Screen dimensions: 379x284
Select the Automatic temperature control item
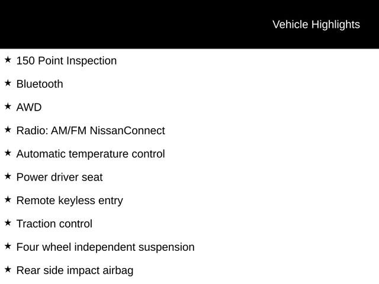click(x=91, y=154)
